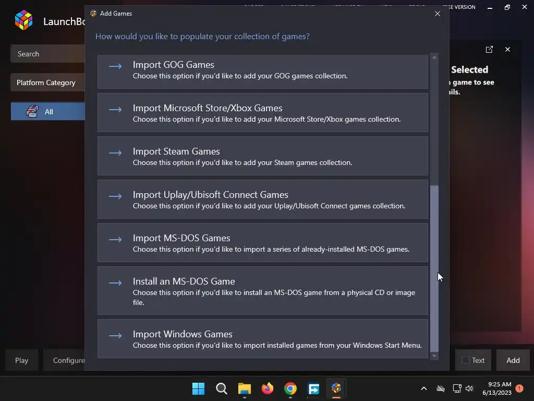Click the LaunchBox cube logo

point(24,20)
